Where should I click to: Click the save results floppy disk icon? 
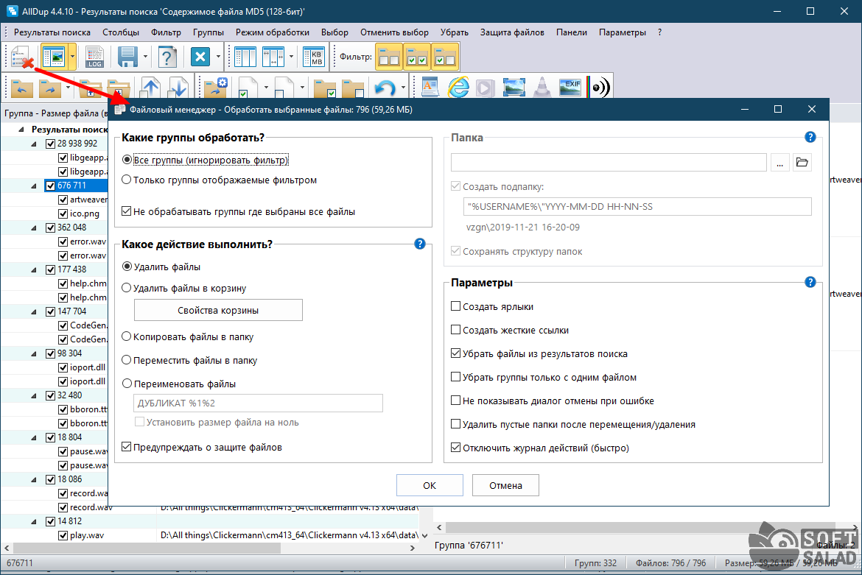pos(128,57)
